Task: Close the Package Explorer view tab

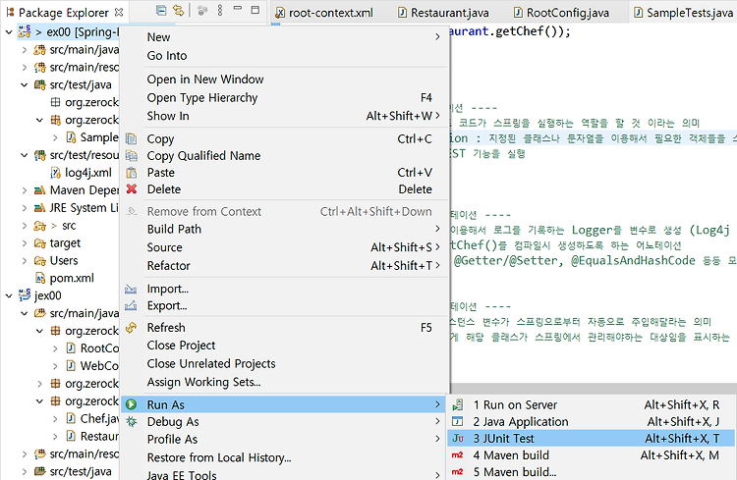Action: tap(119, 12)
